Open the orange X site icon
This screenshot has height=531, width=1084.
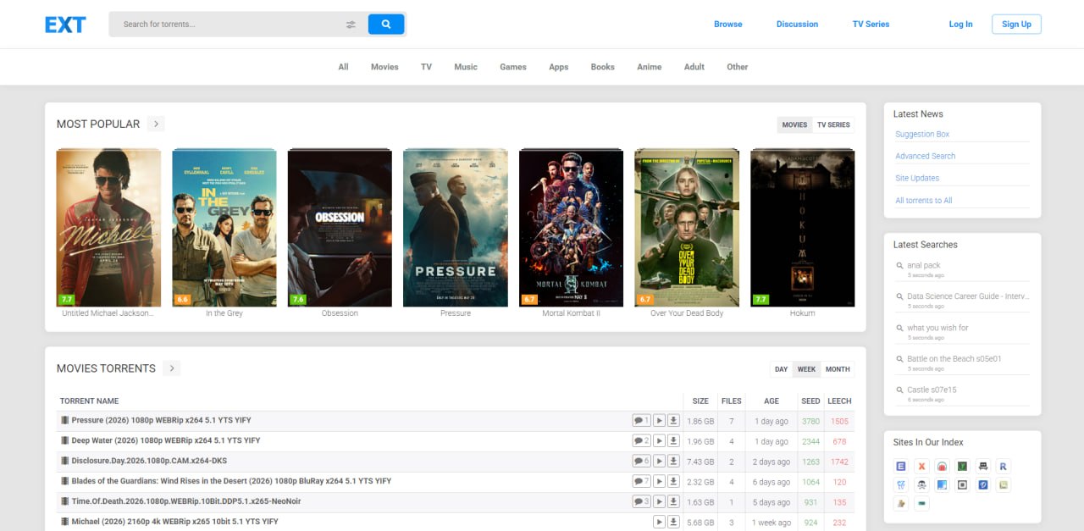pyautogui.click(x=921, y=466)
